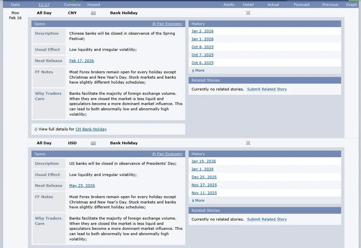
Task: Open Oct 6, 2025 history entry
Action: (203, 63)
